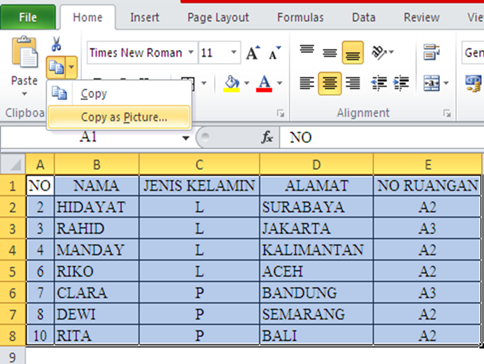This screenshot has width=484, height=364.
Task: Toggle align text left
Action: click(x=307, y=84)
